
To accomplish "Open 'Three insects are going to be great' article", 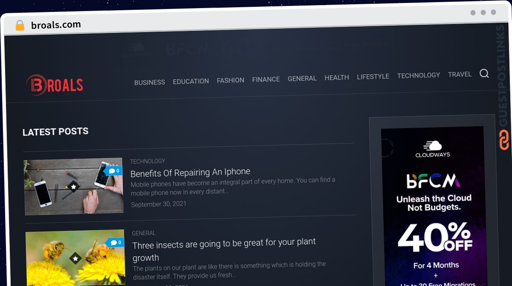I will (224, 250).
